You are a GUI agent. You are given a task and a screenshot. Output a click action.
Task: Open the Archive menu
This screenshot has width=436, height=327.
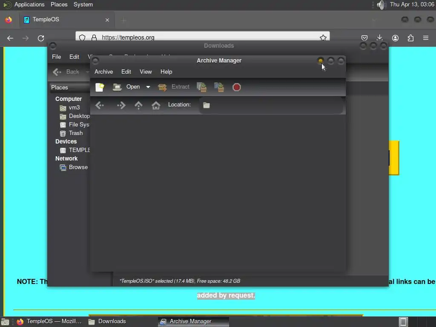[x=104, y=72]
